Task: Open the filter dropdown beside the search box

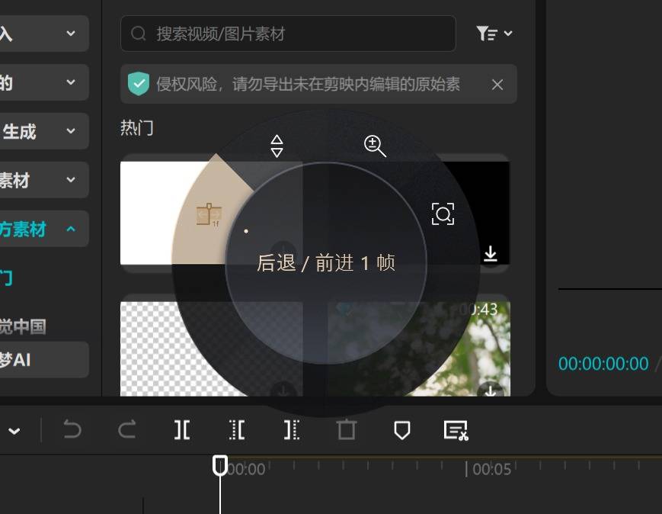Action: click(494, 34)
